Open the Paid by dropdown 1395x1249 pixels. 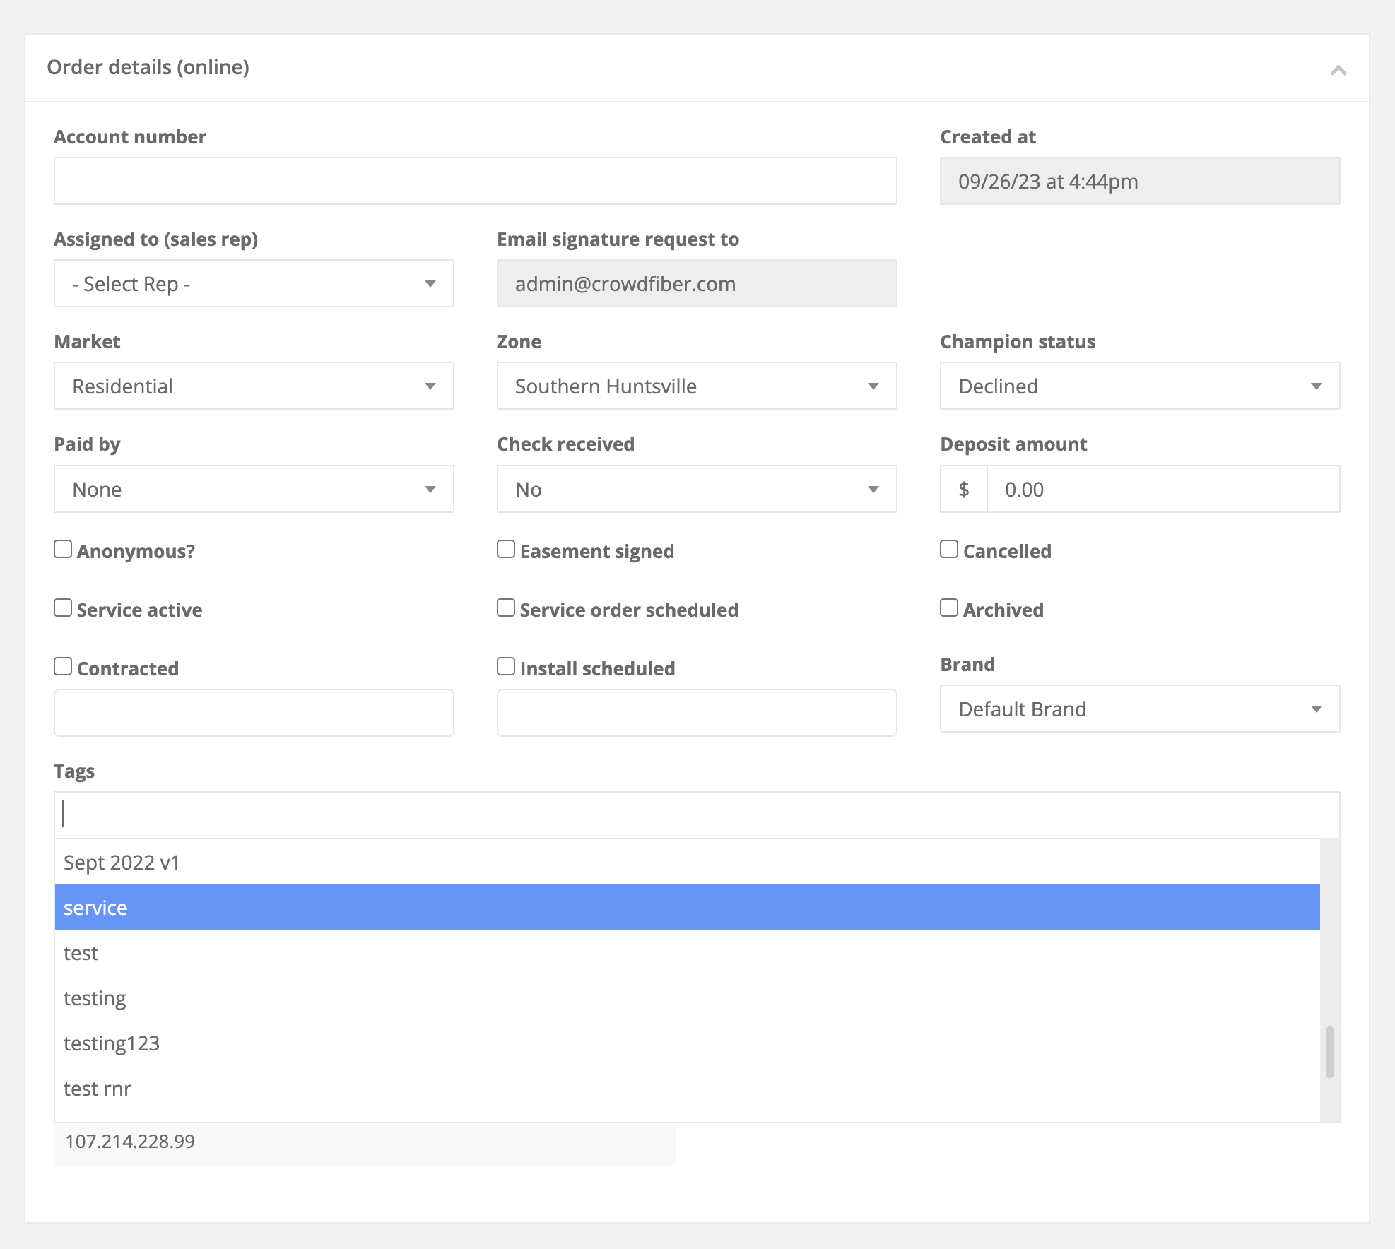pos(253,488)
